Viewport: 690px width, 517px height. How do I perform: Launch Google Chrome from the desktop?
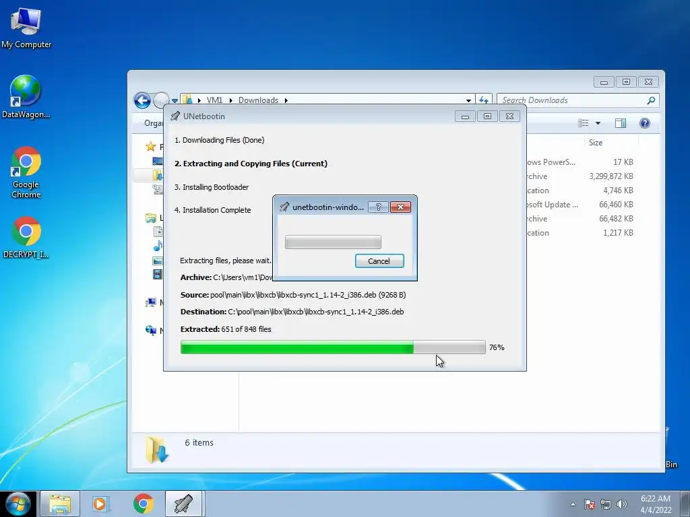point(26,172)
